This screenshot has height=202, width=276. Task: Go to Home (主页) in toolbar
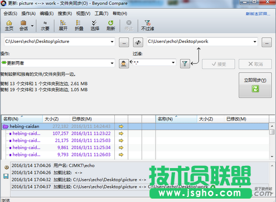[x=9, y=26]
